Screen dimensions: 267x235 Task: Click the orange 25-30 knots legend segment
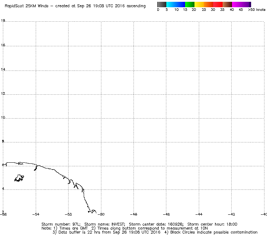pyautogui.click(x=209, y=4)
